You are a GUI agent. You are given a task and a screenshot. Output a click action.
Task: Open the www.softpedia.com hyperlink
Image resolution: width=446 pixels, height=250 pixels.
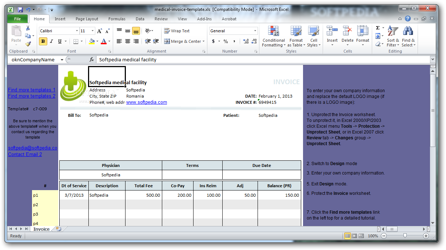147,102
